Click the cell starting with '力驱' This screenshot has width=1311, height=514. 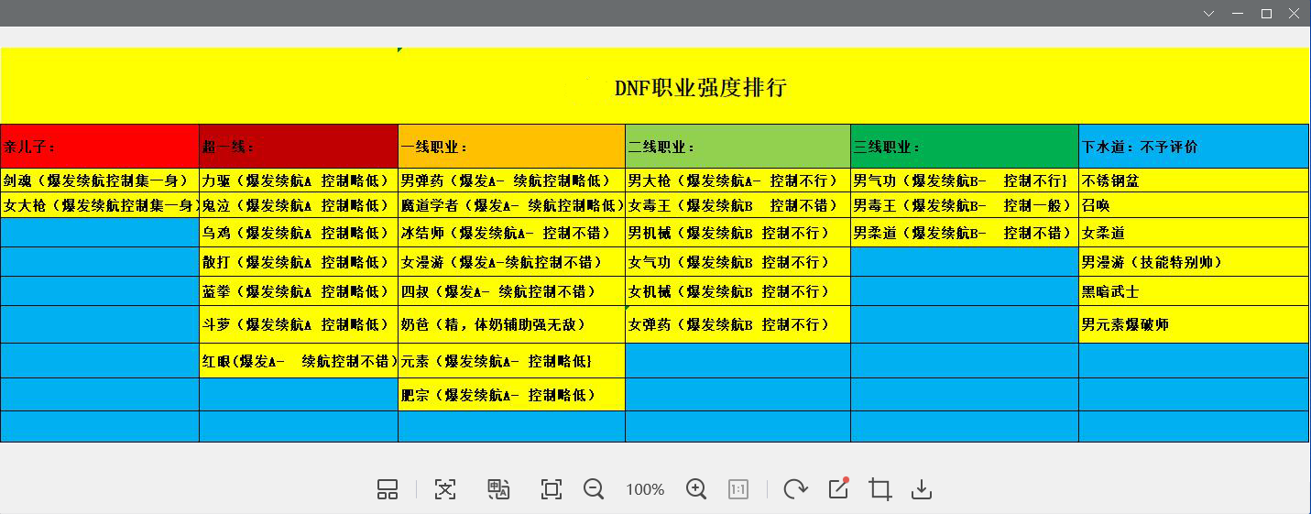point(299,180)
